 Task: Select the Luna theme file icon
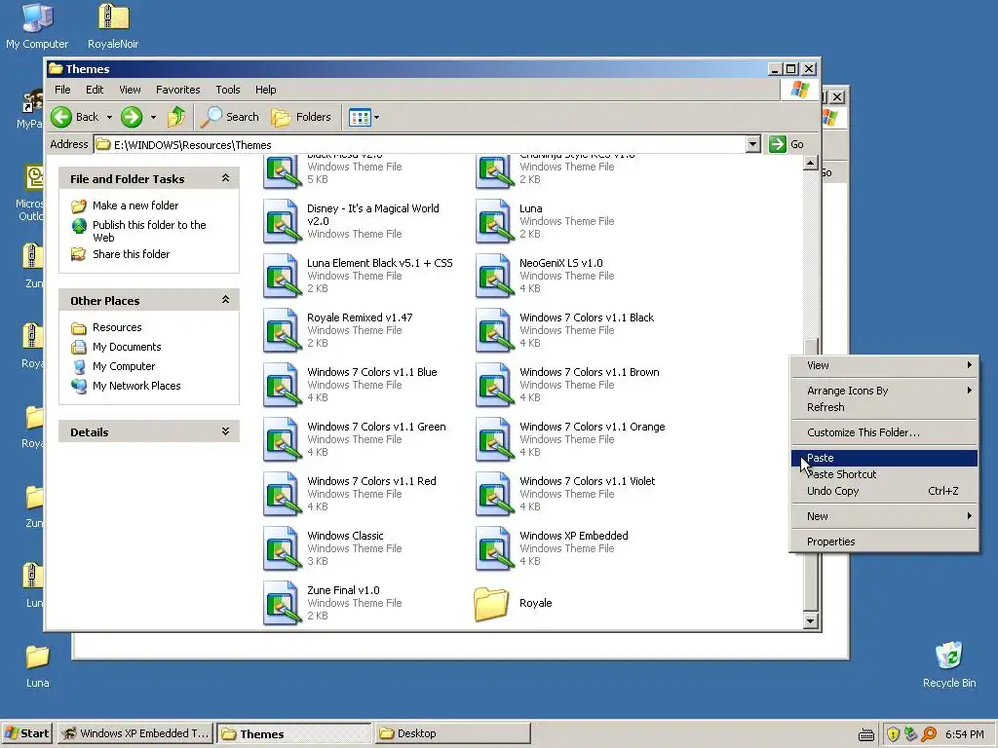(x=494, y=221)
